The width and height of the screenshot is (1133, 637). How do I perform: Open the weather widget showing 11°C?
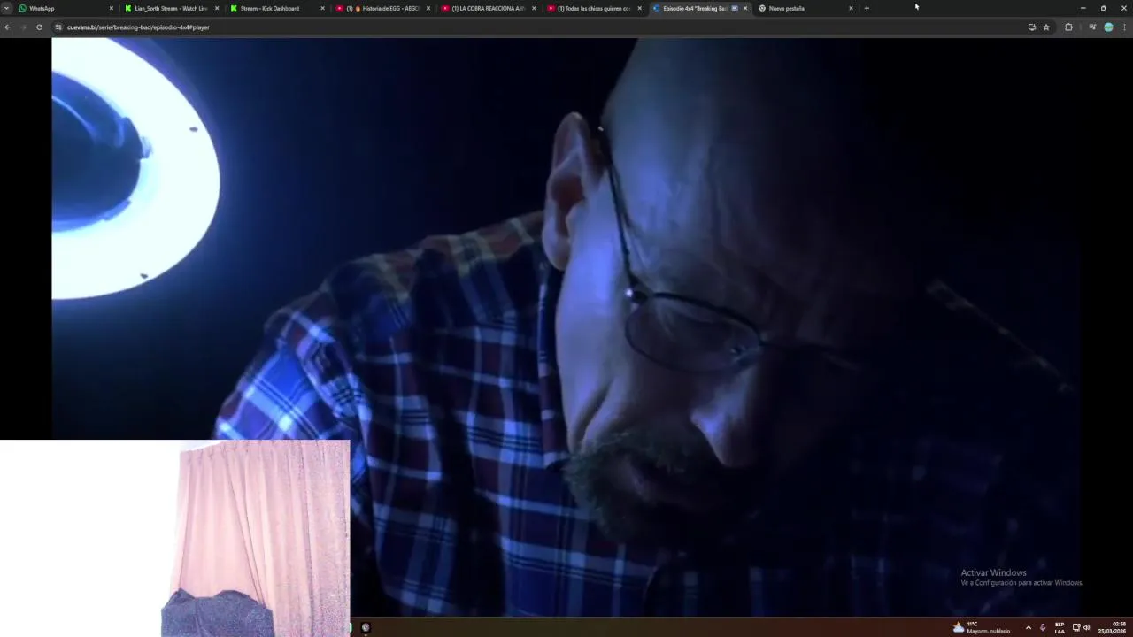coord(982,627)
